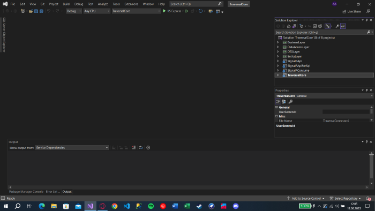Click Collapse All in Solution Explorer
The width and height of the screenshot is (375, 211).
[x=315, y=26]
